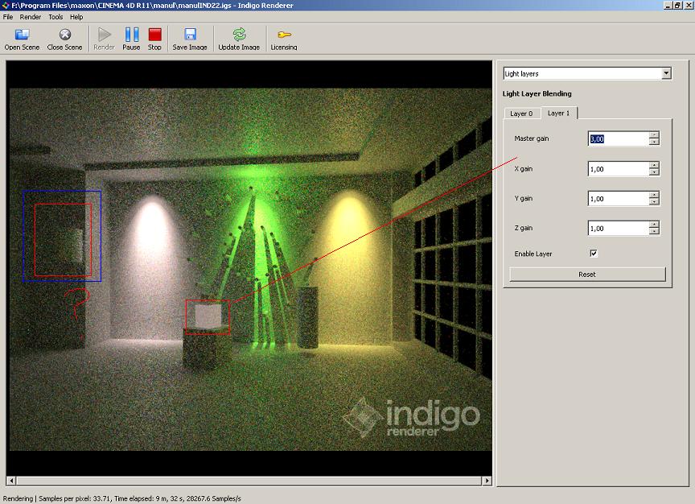Decrease X gain with the down spinner
Screen dimensions: 695x504
point(654,172)
